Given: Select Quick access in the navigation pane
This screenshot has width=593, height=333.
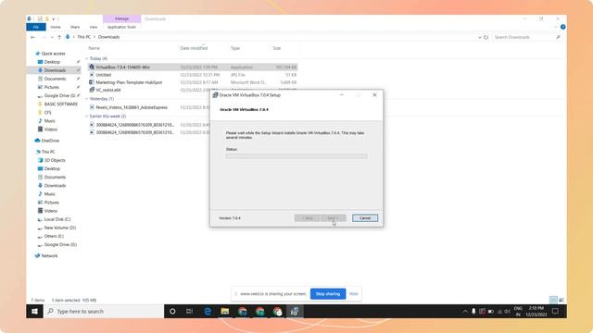Looking at the screenshot, I should 50,54.
